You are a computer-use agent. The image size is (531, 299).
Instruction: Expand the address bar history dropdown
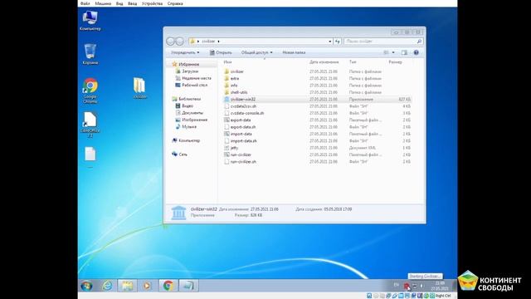coord(330,42)
